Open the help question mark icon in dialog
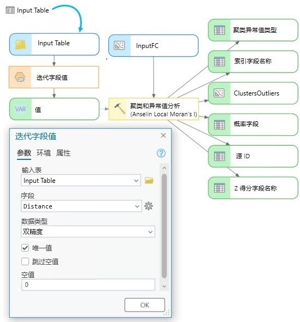The image size is (300, 322). [161, 153]
